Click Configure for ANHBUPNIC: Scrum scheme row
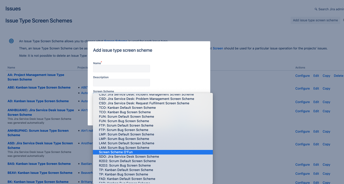Image resolution: width=344 pixels, height=184 pixels. (302, 131)
